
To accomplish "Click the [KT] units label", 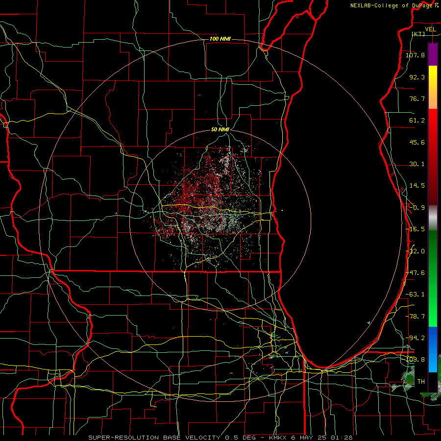I will pyautogui.click(x=418, y=34).
